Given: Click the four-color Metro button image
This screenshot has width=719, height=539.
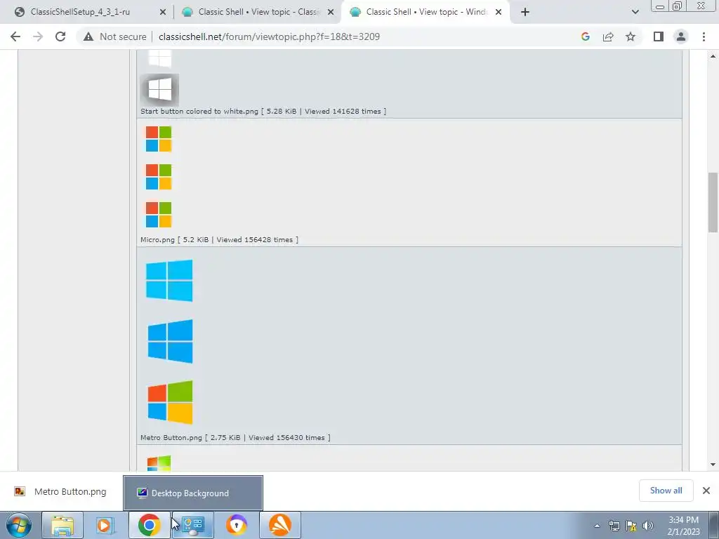Looking at the screenshot, I should coord(170,402).
